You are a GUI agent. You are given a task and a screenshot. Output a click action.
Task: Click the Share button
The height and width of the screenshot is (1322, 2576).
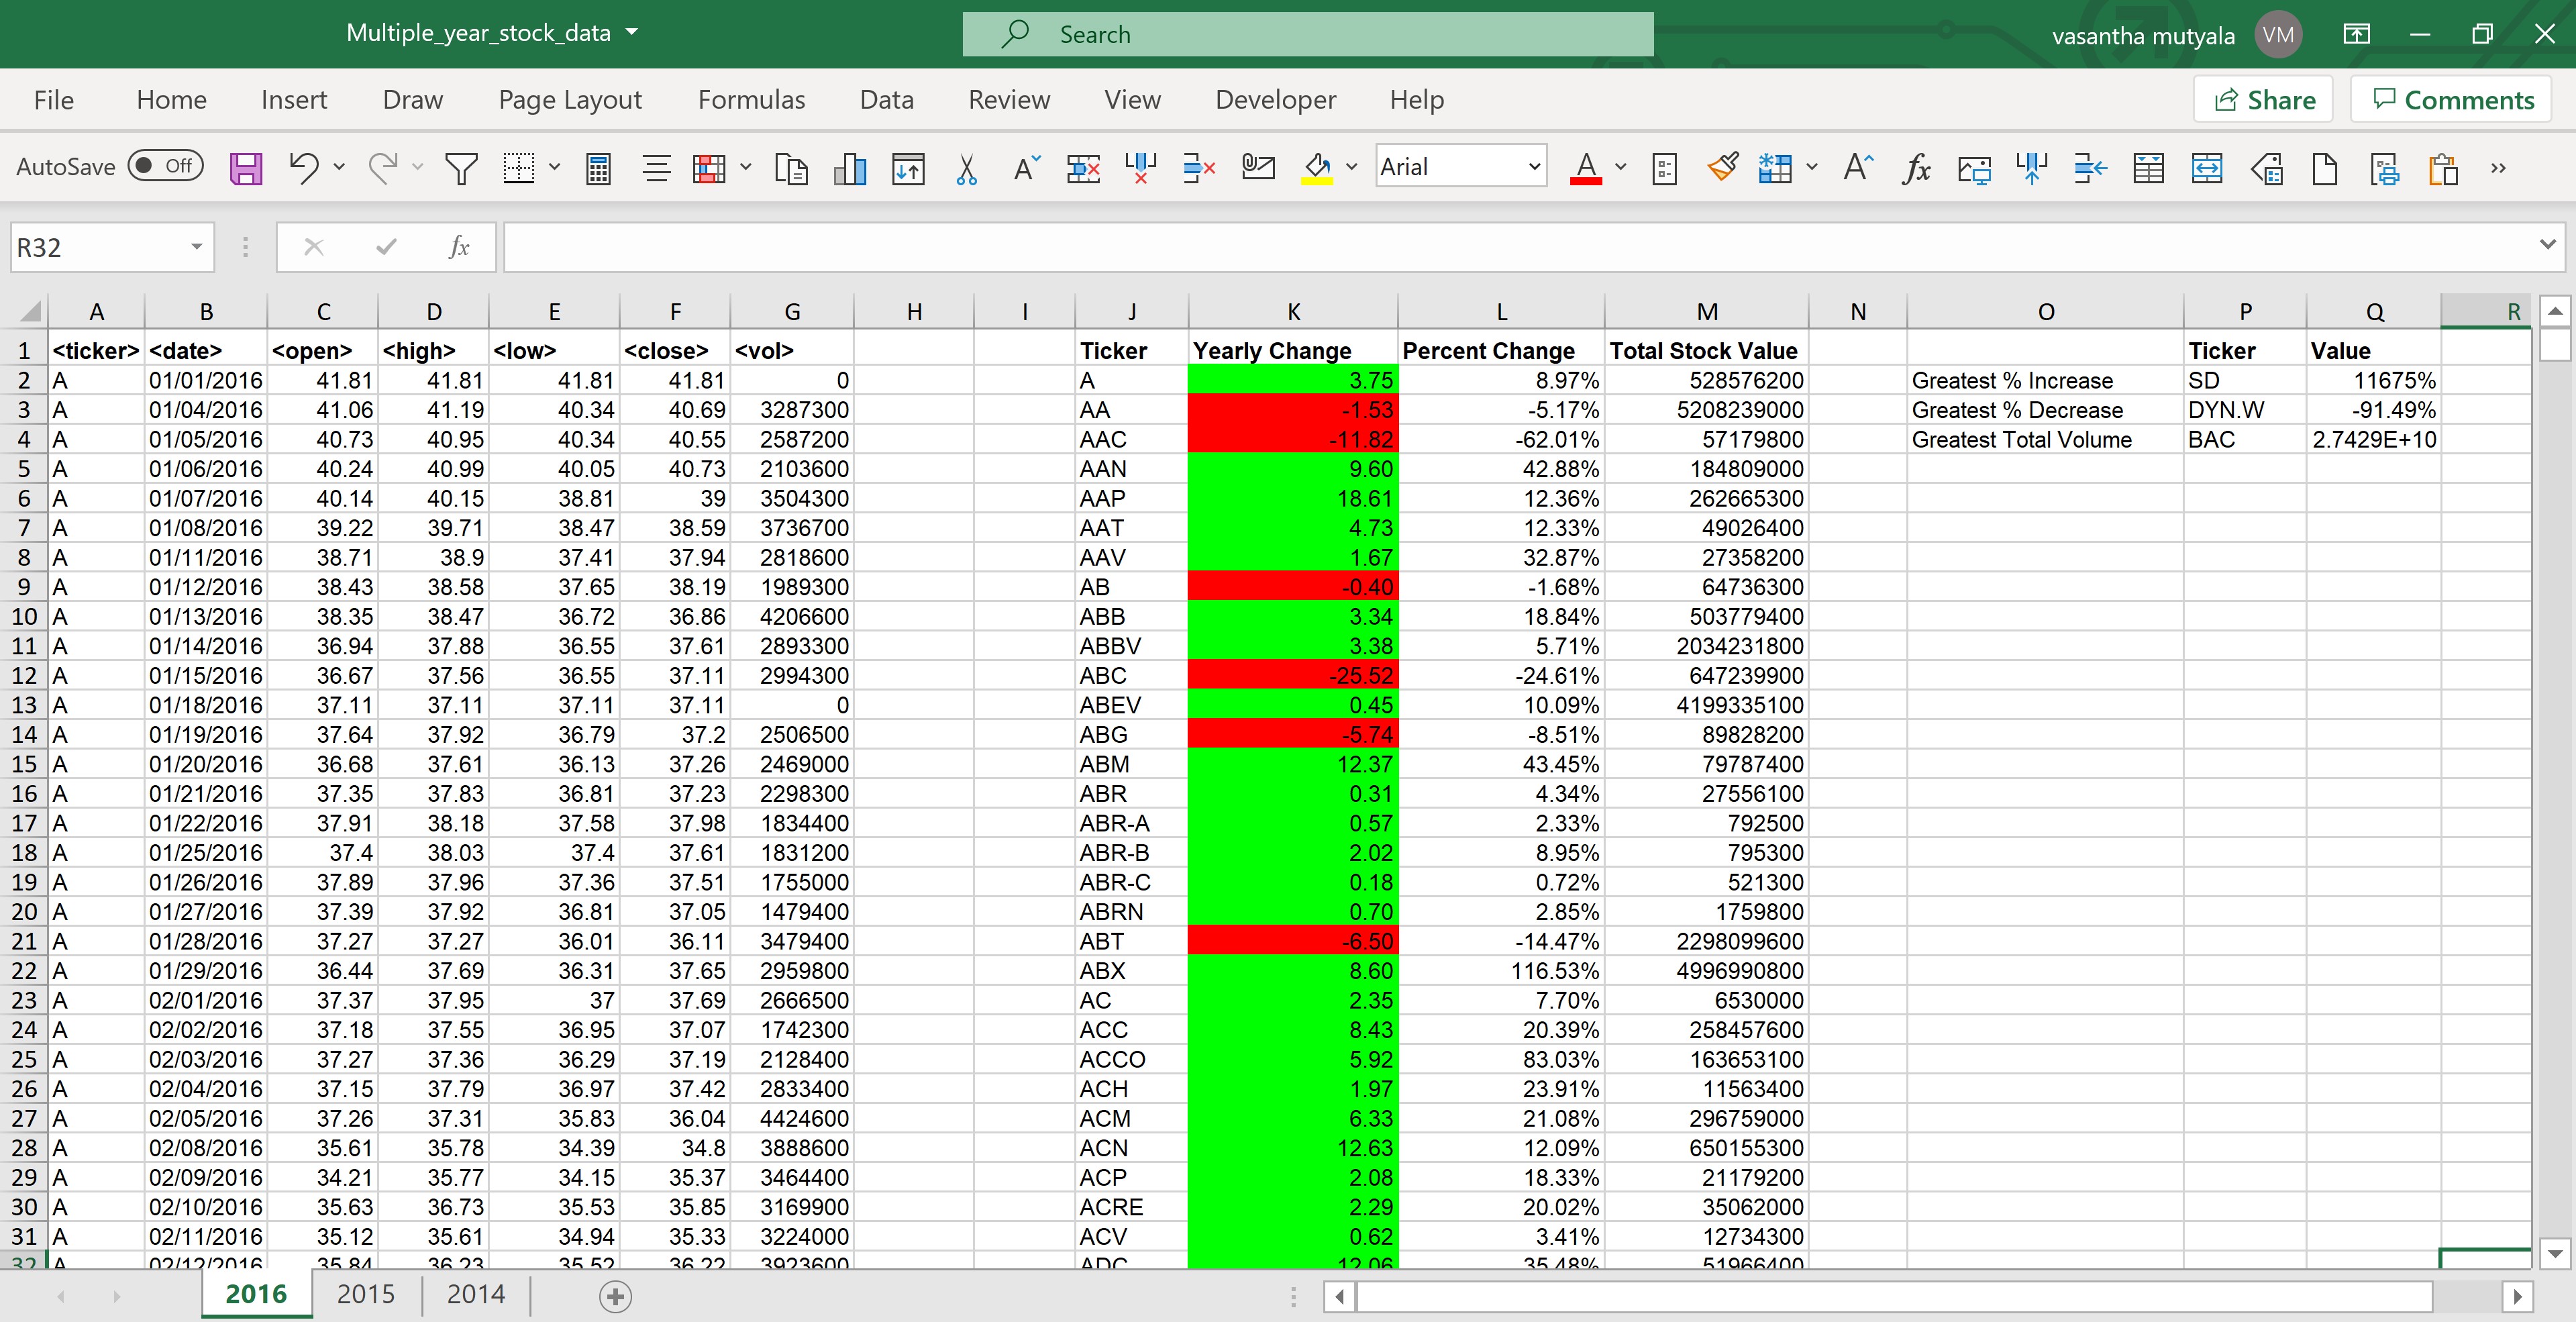(2264, 100)
